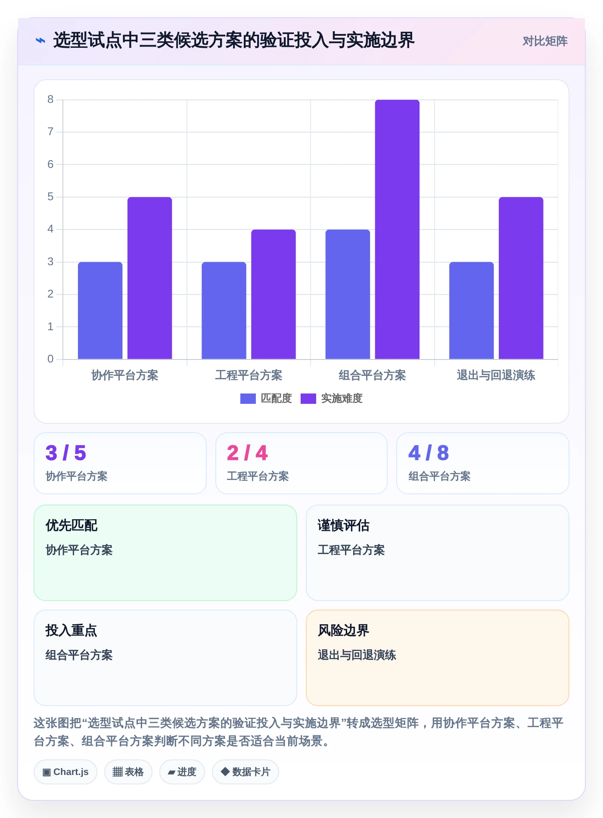Click the 工程平台方案 匹配度 bar
The width and height of the screenshot is (603, 818).
pyautogui.click(x=224, y=310)
